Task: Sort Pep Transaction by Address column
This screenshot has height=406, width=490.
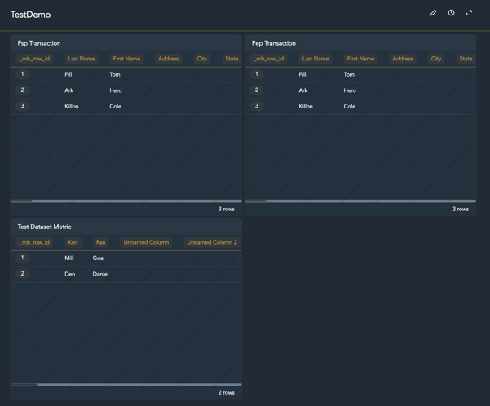Action: pos(402,59)
